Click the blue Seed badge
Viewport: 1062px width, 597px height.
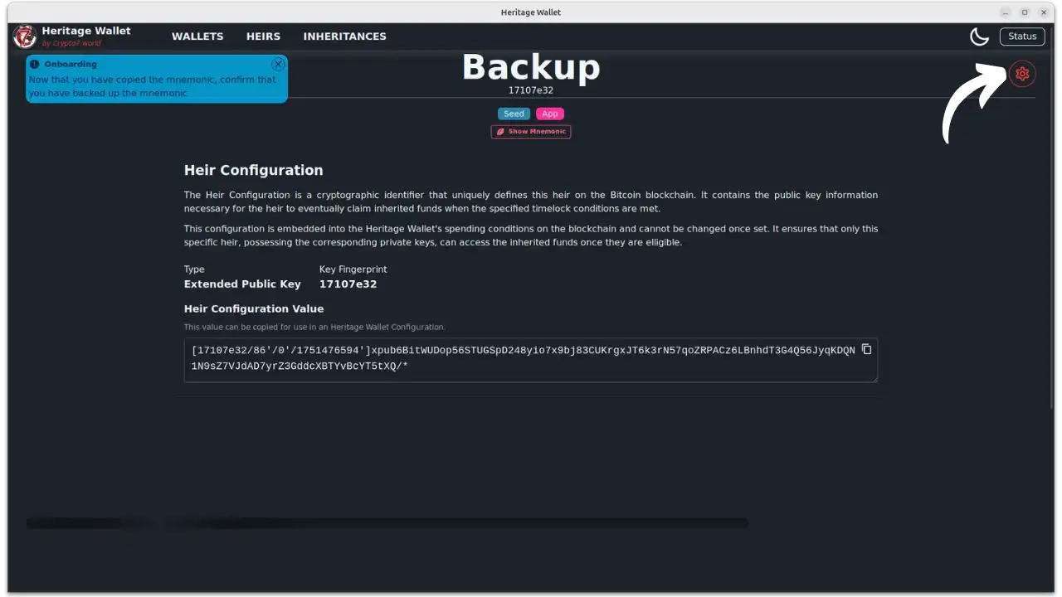pyautogui.click(x=514, y=114)
